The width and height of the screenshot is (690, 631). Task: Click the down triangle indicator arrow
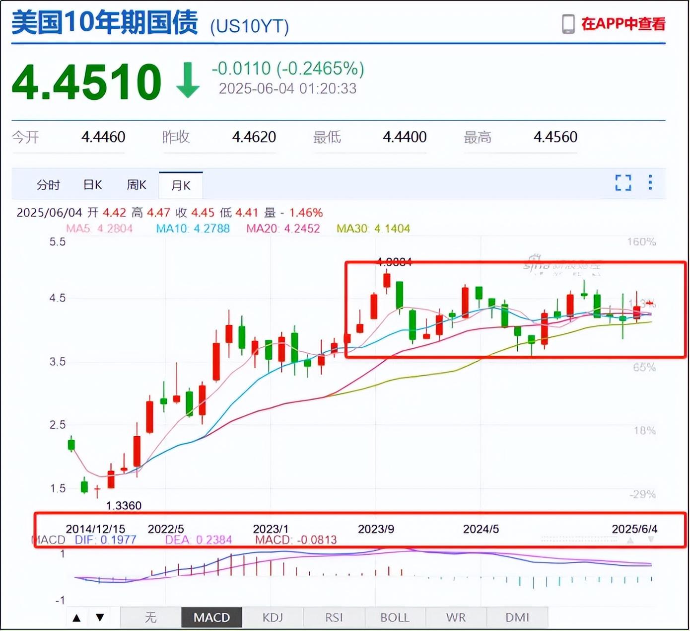tap(100, 618)
